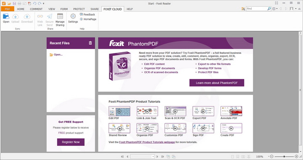Click the user account avatar icon
Screen dimensions: 303x160
(292, 9)
